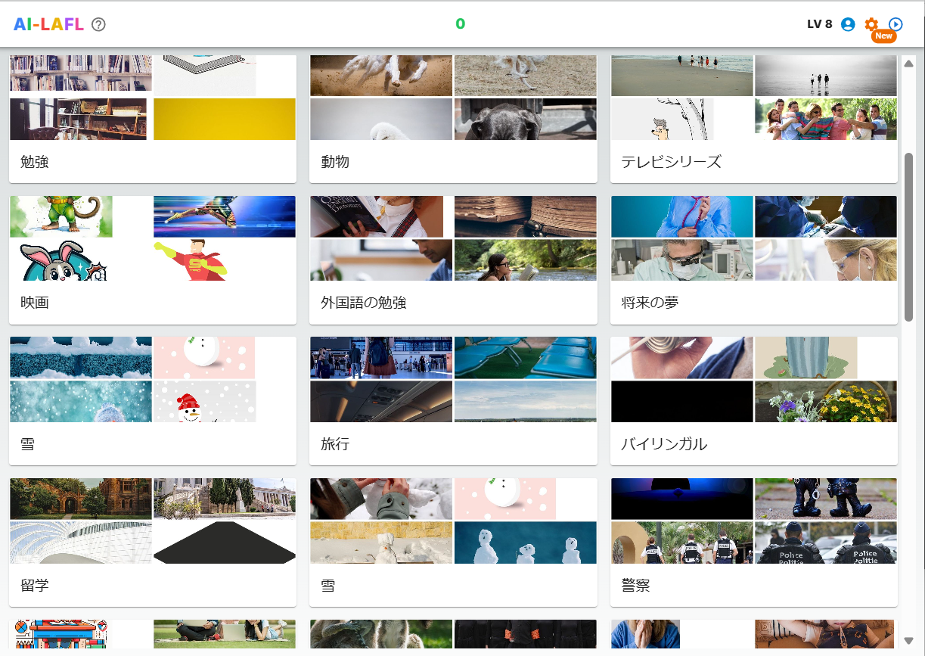Click the vertical scrollbar thumb

coord(909,237)
